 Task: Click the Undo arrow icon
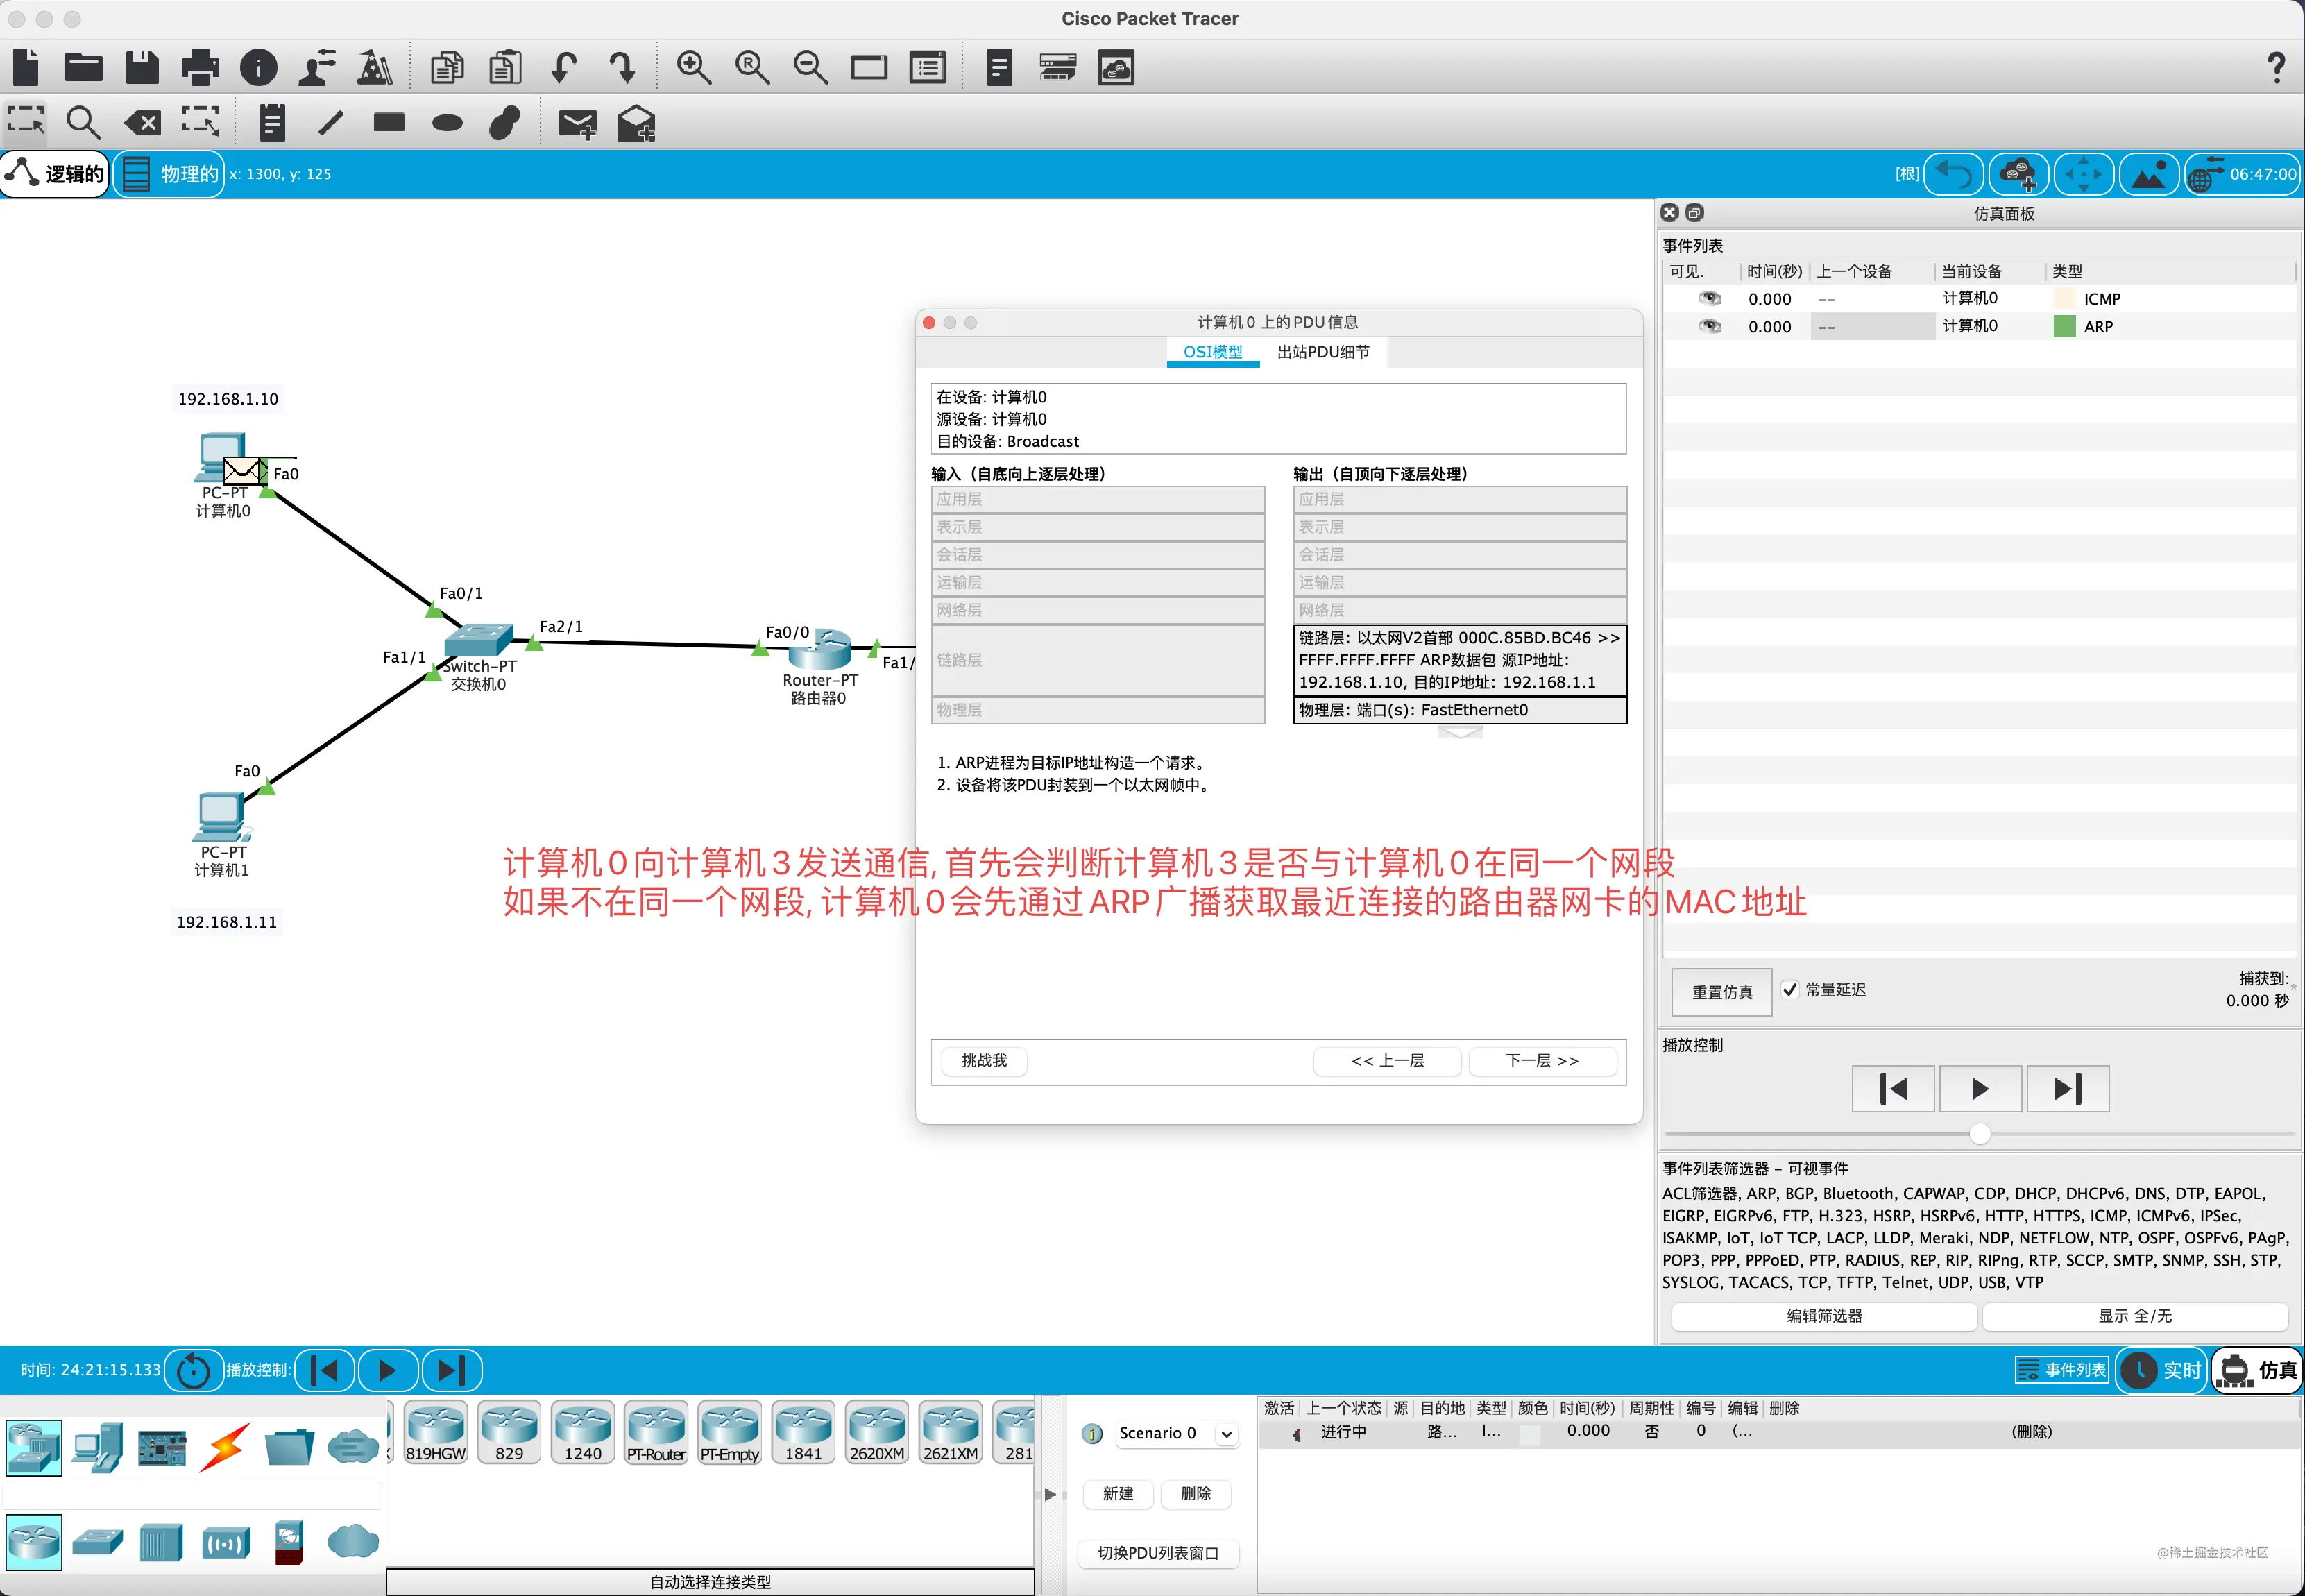(564, 67)
